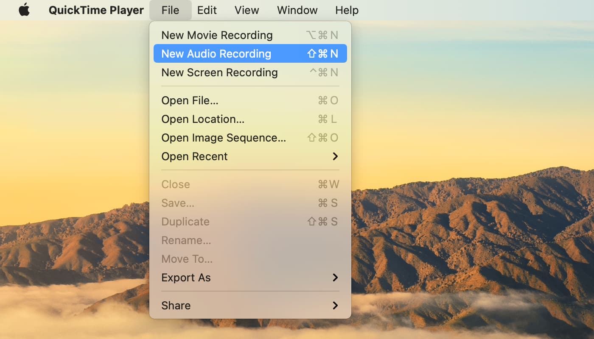Expand the Export As submenu

[250, 278]
